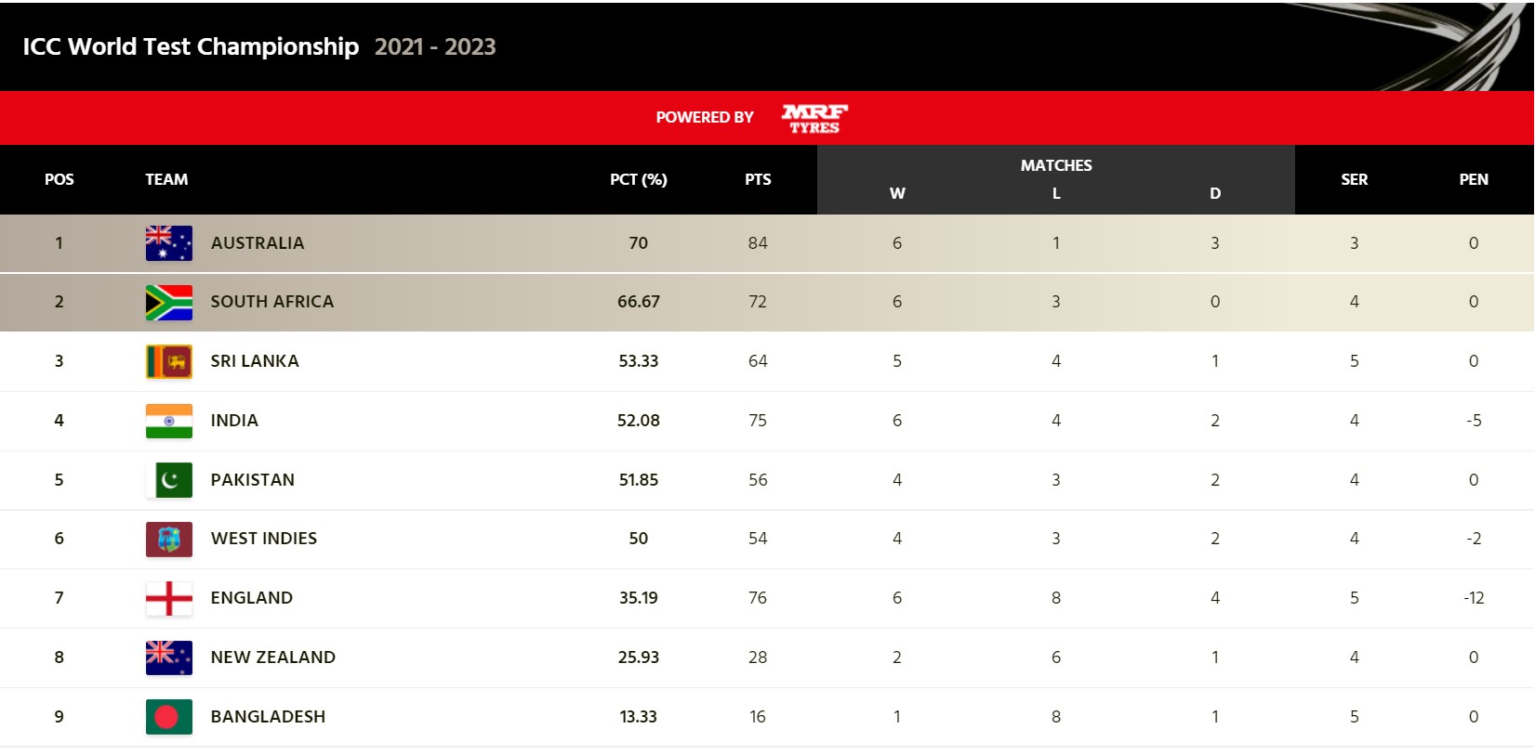
Task: Click the England flag icon
Action: point(168,598)
